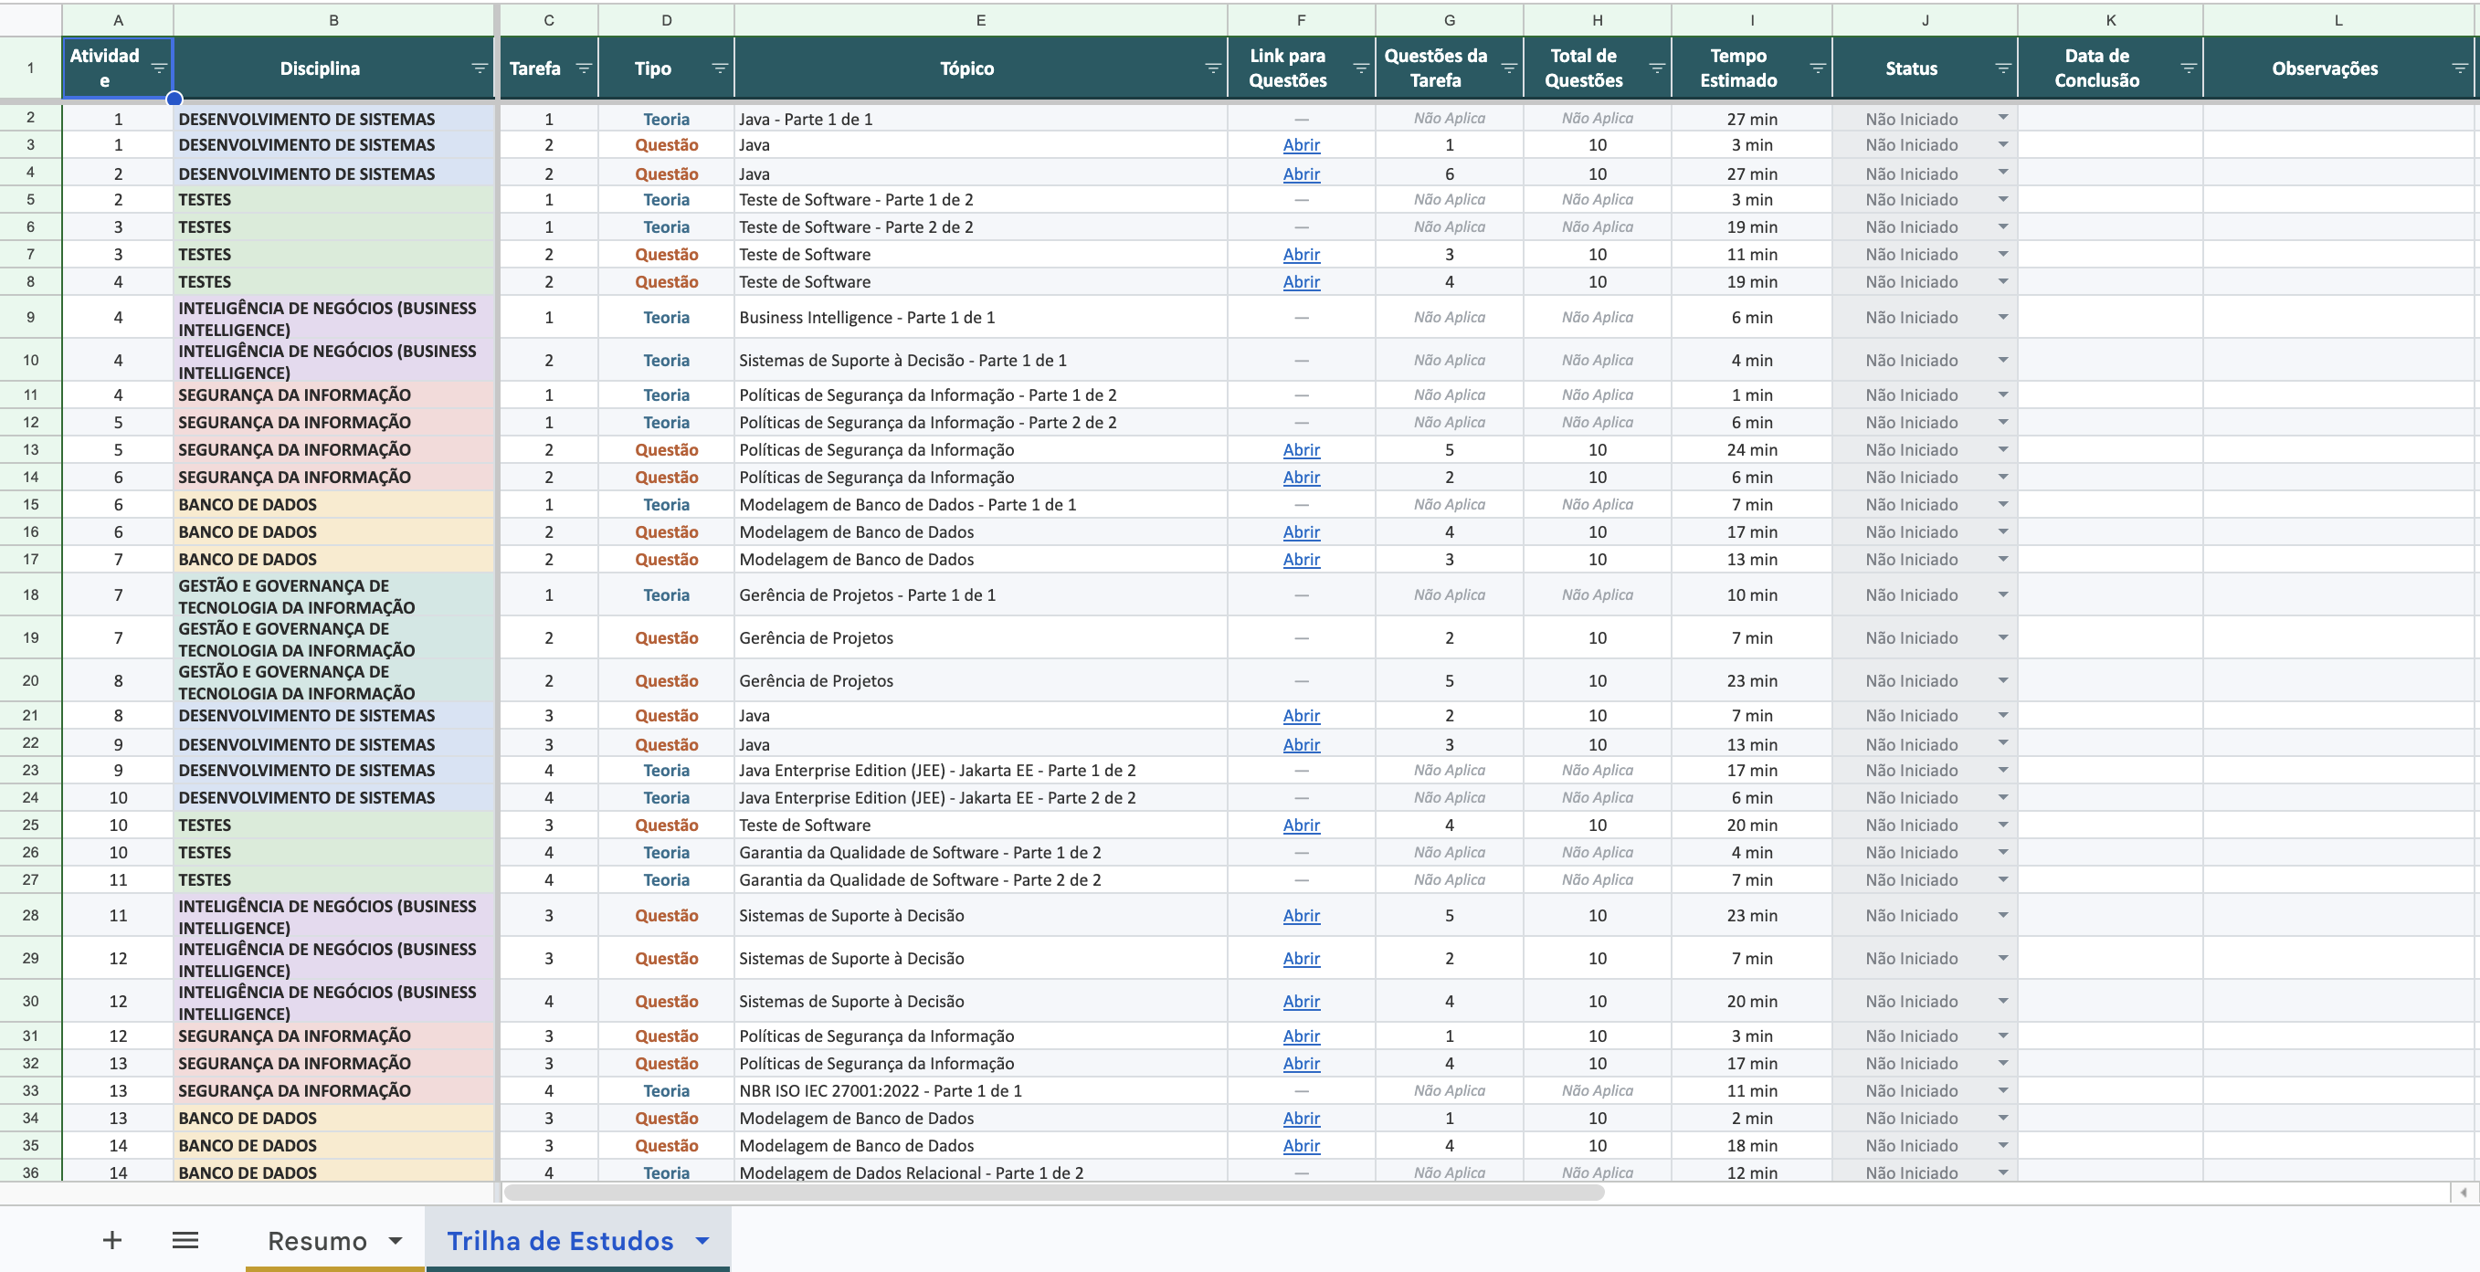Open filter icon on Tipo column header
The height and width of the screenshot is (1272, 2480).
[719, 68]
